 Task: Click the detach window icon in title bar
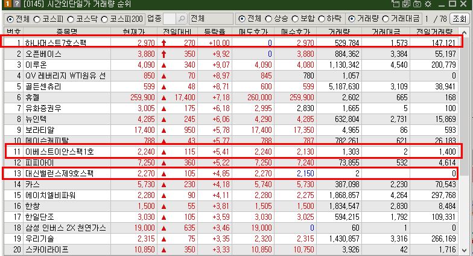396,4
